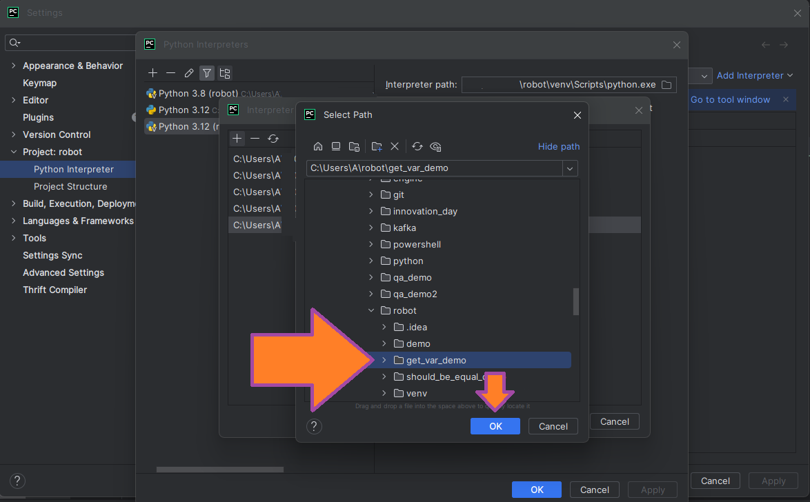This screenshot has height=502, width=810.
Task: Toggle the virtual environments filter icon
Action: 206,73
